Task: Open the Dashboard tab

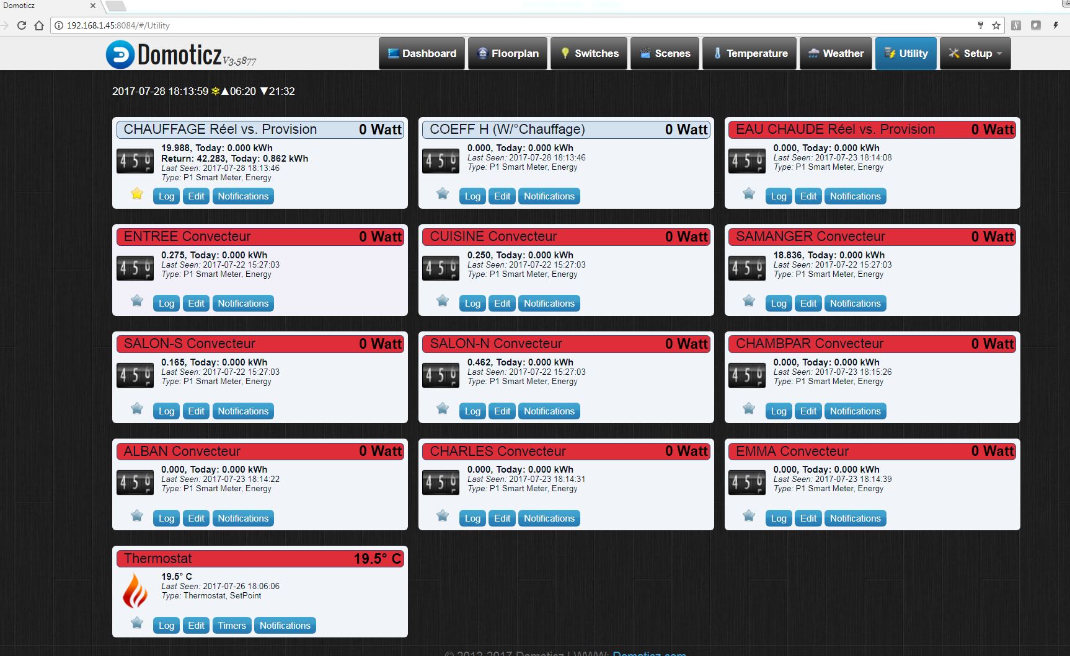Action: pos(422,53)
